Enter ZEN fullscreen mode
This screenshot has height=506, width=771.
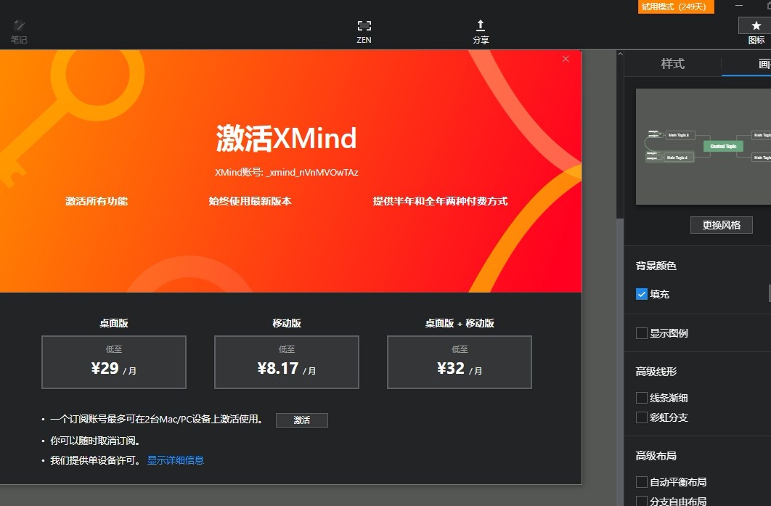(x=364, y=32)
